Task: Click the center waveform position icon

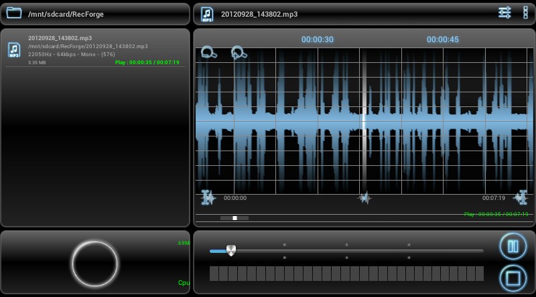Action: (x=364, y=197)
